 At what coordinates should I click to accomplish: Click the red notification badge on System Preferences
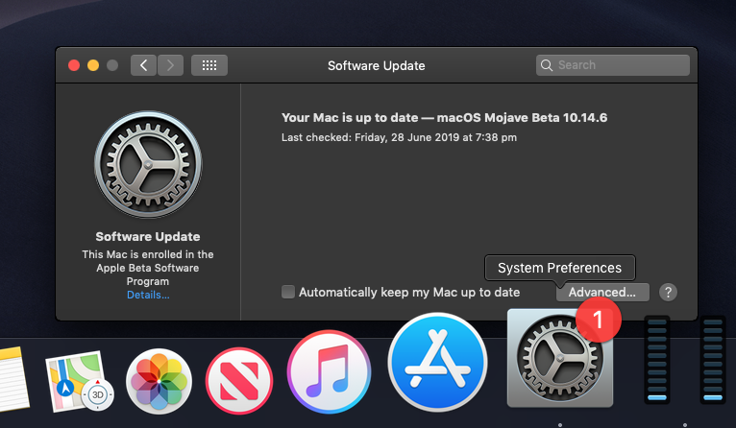tap(599, 320)
